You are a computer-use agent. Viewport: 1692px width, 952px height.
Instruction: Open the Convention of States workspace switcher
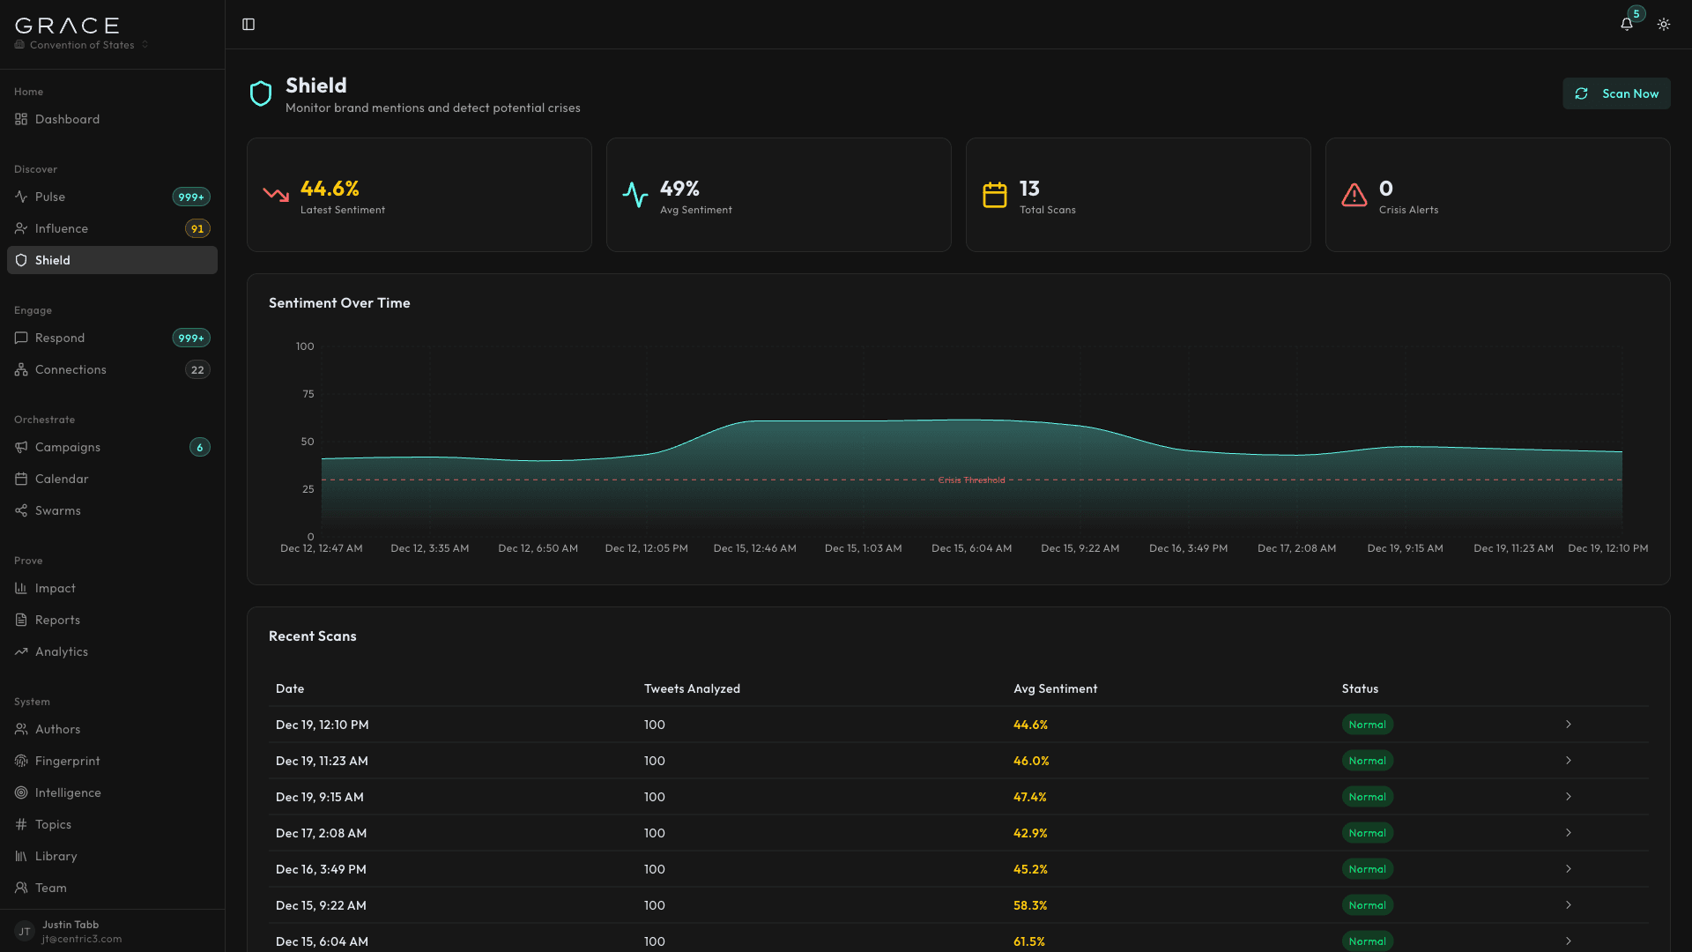(80, 44)
